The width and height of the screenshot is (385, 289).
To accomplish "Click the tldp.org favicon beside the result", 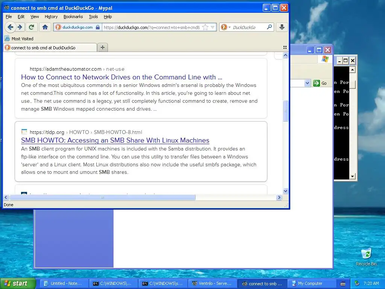I will tap(24, 132).
